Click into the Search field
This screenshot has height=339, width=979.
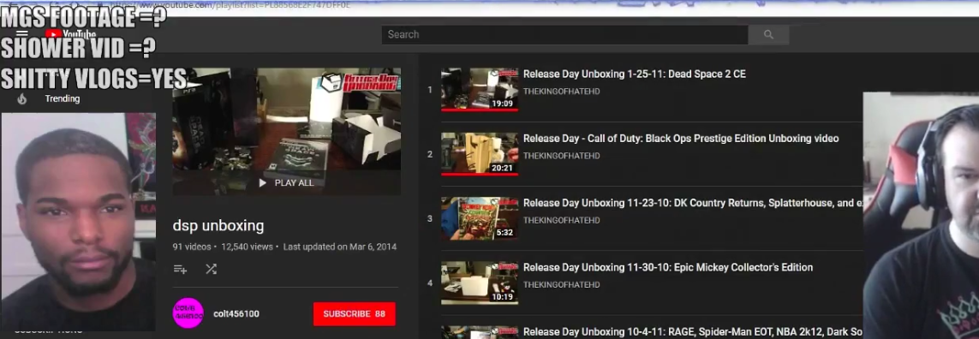coord(564,35)
